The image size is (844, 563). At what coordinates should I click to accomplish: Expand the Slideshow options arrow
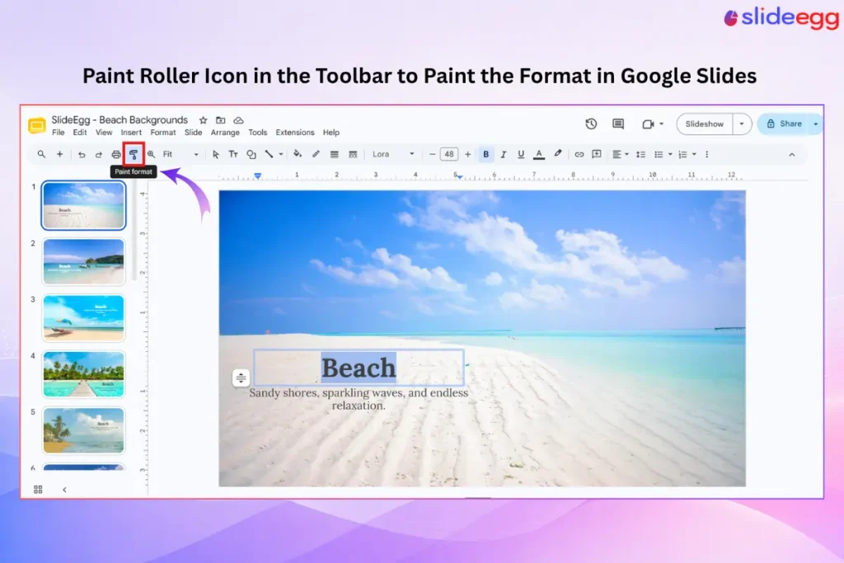point(742,124)
